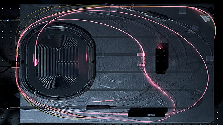223x125 pixels.
Task: Click the bottom hole of the spiral spool
Action: pos(58,74)
